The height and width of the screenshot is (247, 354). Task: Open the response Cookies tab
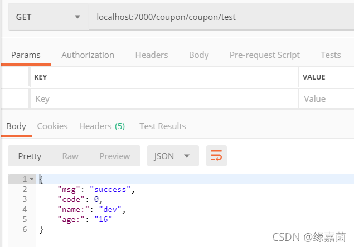tap(52, 126)
